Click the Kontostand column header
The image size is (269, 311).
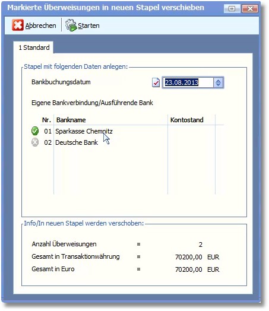coord(187,120)
